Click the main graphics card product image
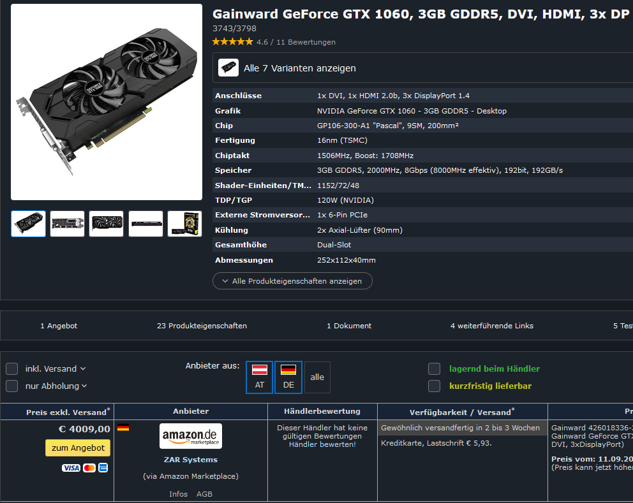 [107, 102]
